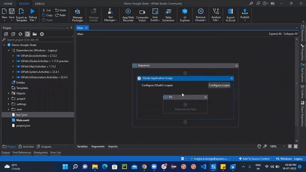The image size is (306, 172).
Task: Open Analyze File menu
Action: click(216, 15)
